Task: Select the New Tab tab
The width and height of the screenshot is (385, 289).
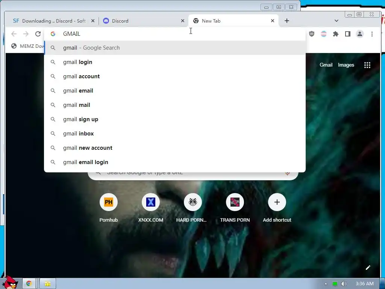Action: tap(233, 21)
